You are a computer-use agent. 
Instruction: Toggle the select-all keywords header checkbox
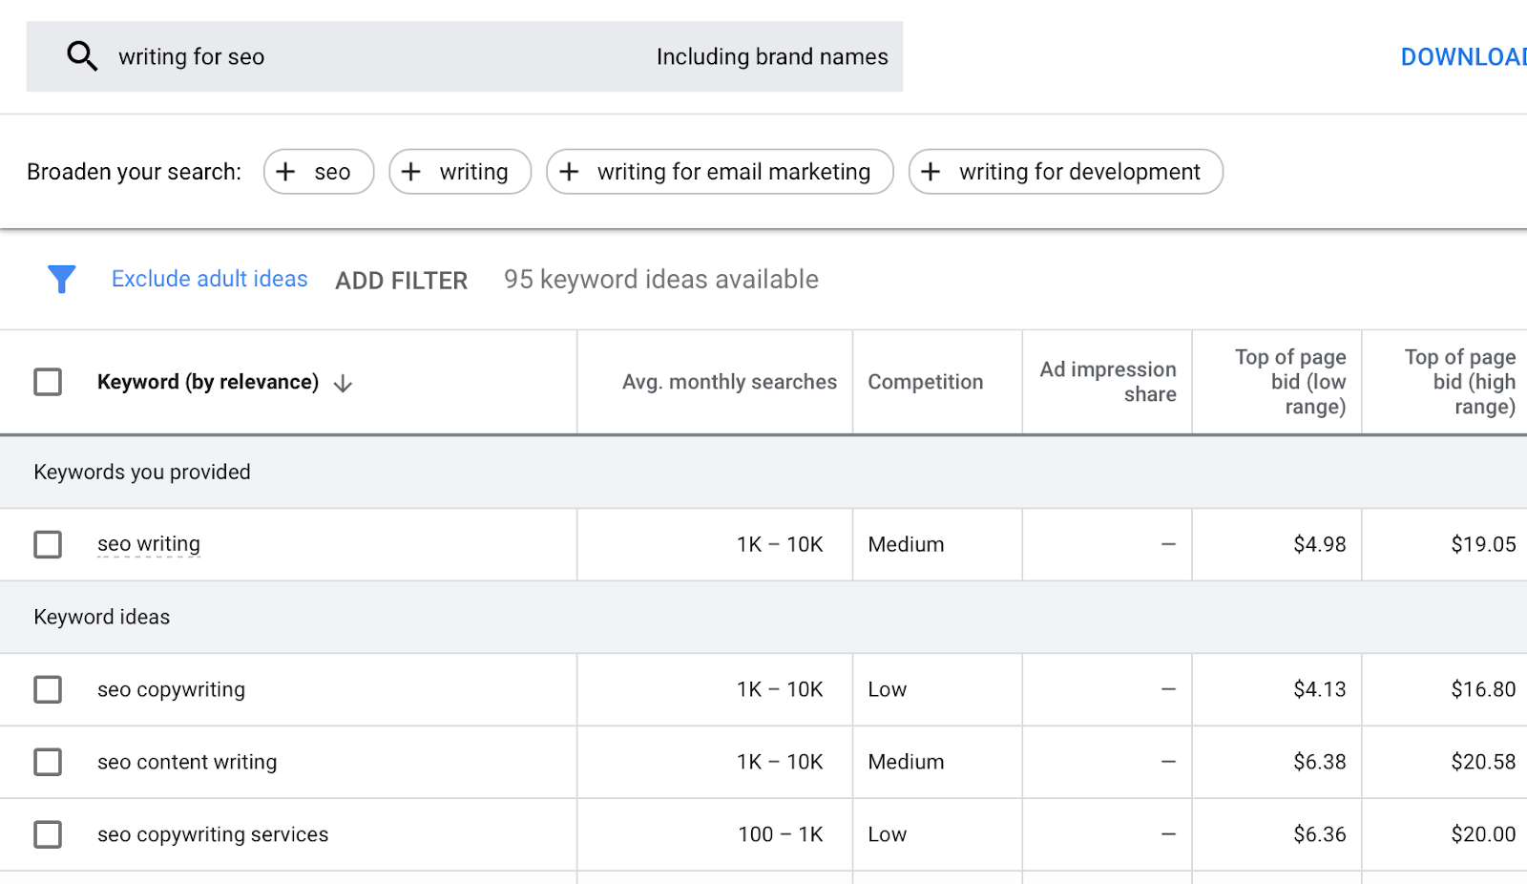pyautogui.click(x=48, y=382)
